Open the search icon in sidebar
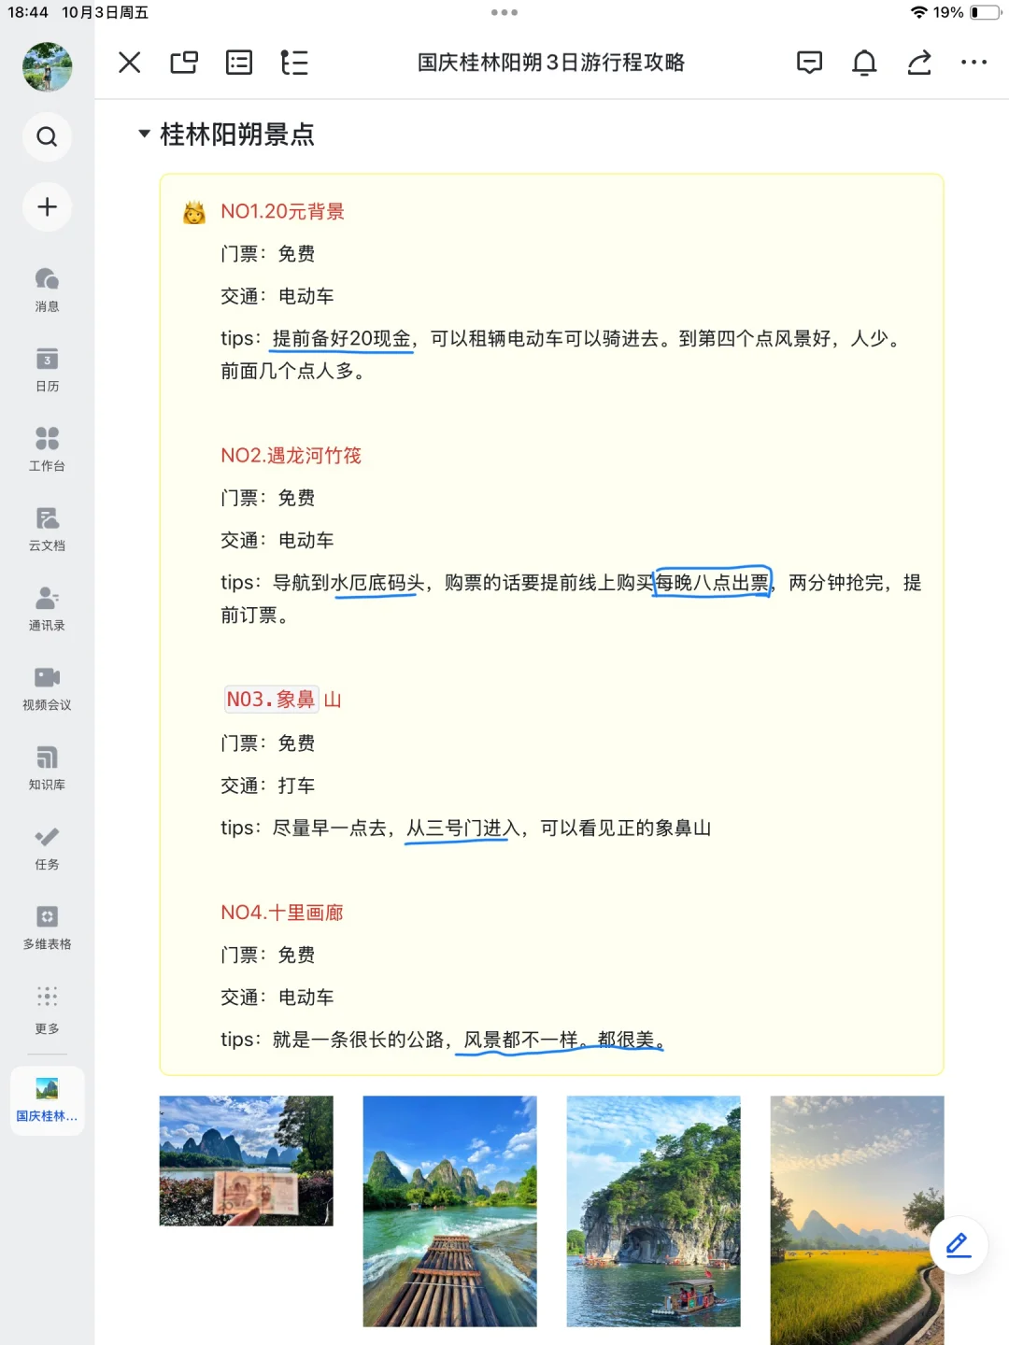Screen dimensions: 1009x1345 click(x=47, y=136)
